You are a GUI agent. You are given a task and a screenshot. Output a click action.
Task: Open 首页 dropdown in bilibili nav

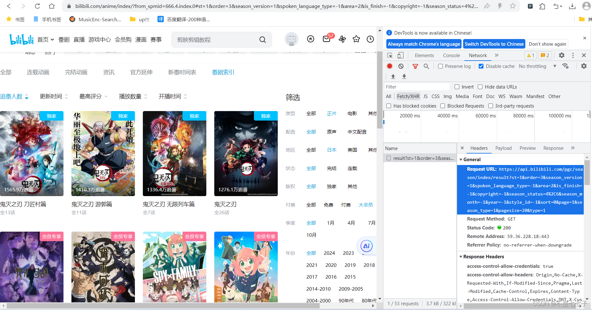46,40
